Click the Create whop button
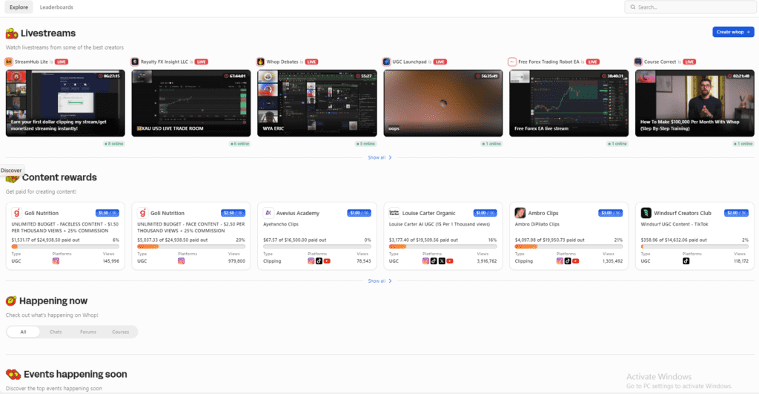Viewport: 759px width, 394px height. (732, 32)
